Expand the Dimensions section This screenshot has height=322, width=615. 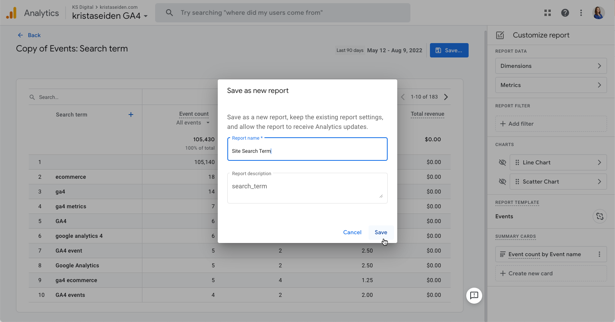[551, 66]
